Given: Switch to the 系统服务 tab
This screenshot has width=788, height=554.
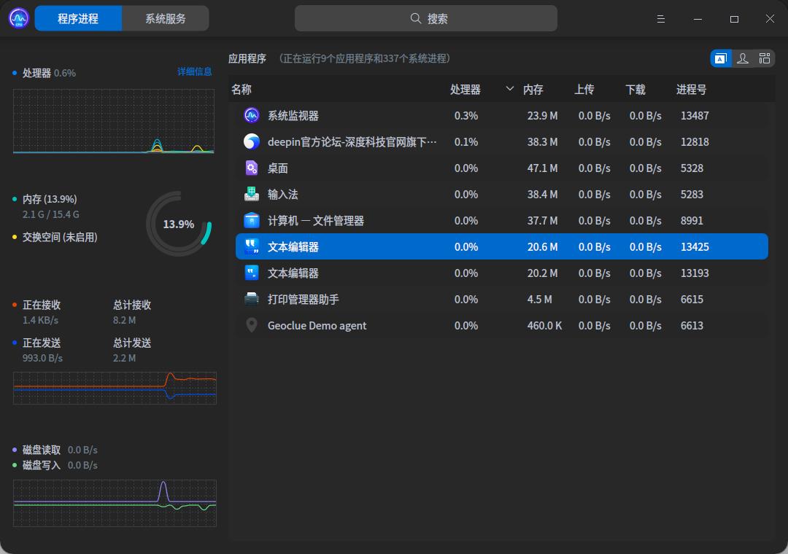Looking at the screenshot, I should click(x=165, y=17).
